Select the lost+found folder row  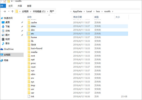coord(77,48)
